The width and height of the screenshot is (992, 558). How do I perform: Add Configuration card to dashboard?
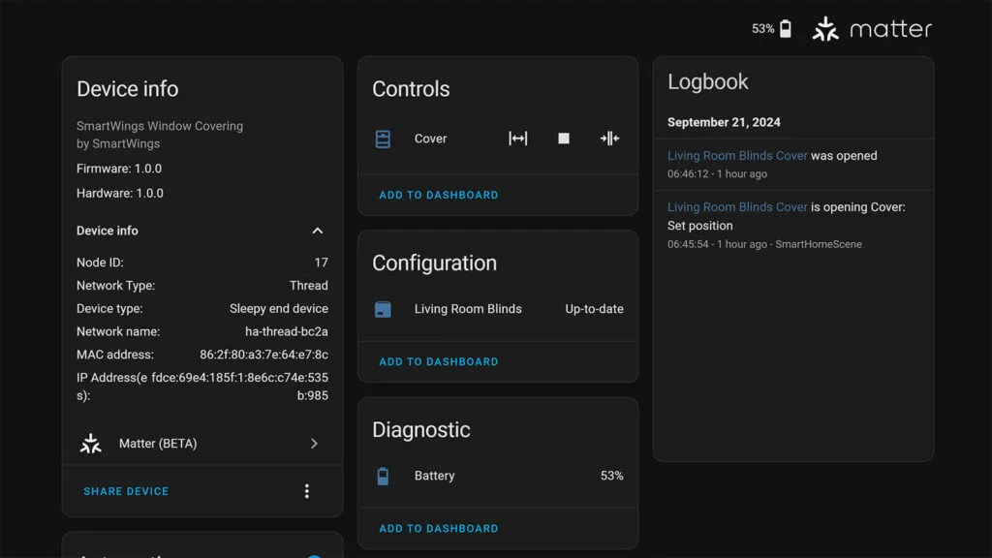click(439, 362)
